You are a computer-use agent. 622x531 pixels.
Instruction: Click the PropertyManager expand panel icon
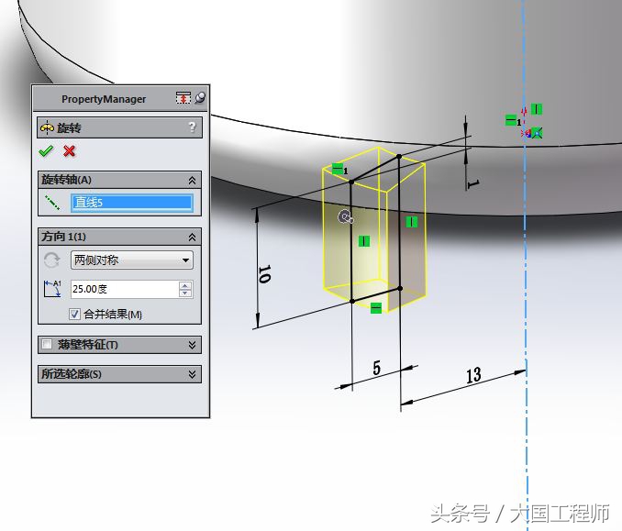(x=183, y=98)
